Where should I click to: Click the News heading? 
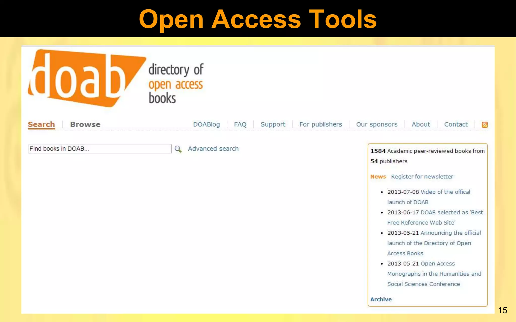click(378, 177)
